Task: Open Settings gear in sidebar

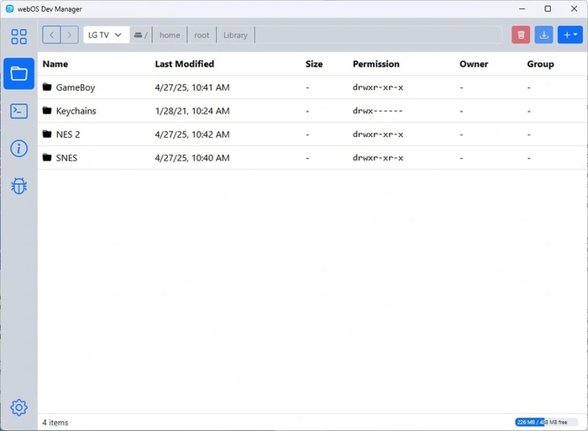Action: [x=18, y=407]
